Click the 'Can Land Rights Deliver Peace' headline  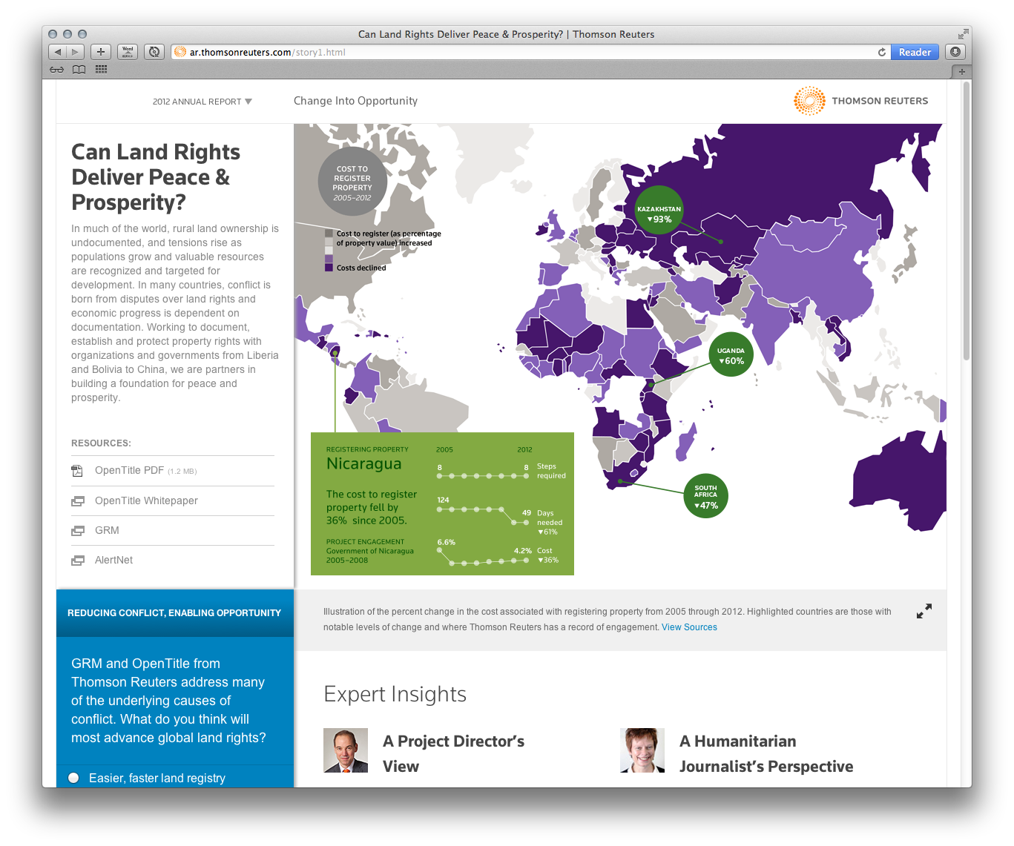pyautogui.click(x=156, y=176)
